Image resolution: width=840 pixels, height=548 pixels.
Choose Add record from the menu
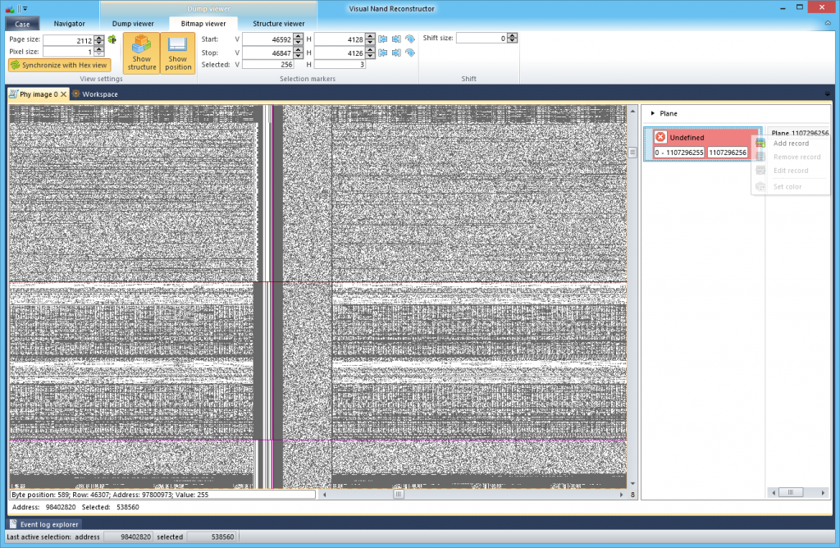point(791,144)
